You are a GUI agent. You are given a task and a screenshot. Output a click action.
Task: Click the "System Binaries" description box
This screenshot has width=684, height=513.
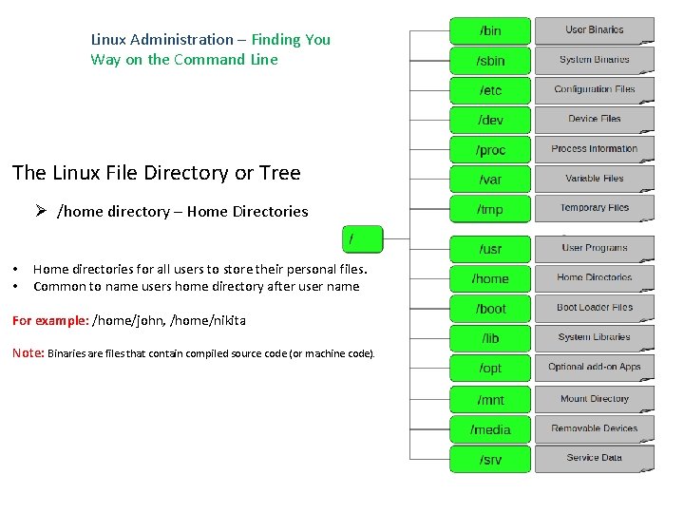594,60
